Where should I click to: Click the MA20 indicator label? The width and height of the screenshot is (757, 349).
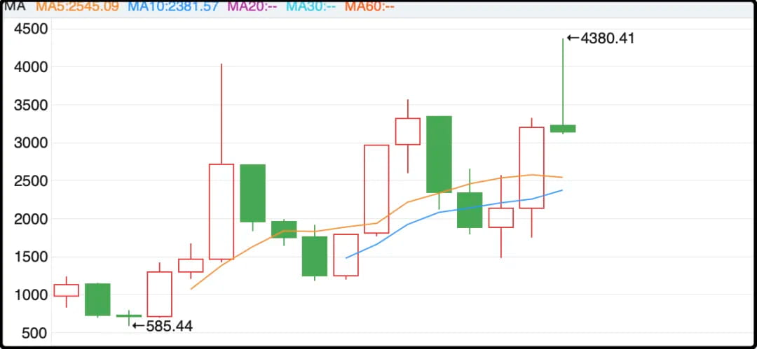(252, 7)
